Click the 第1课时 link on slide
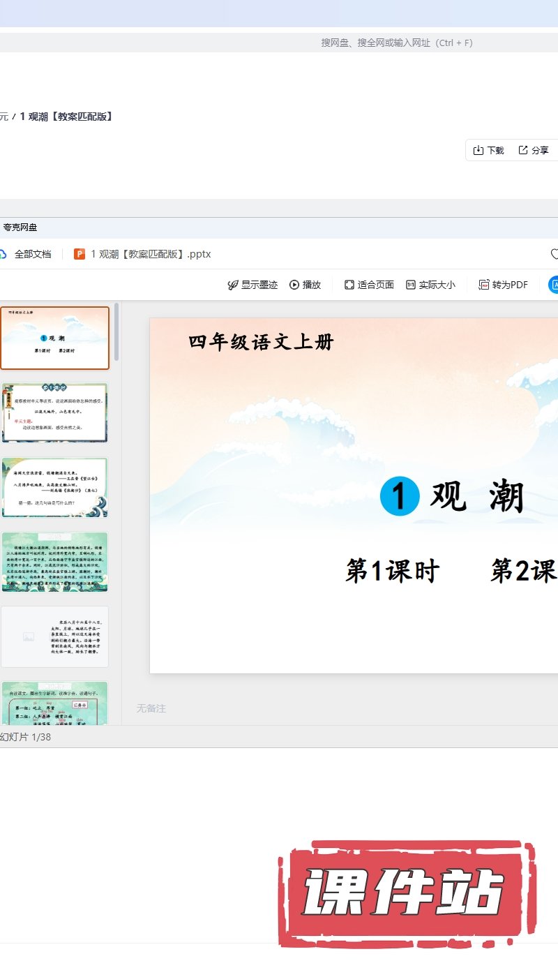Screen dimensions: 558x970 393,571
